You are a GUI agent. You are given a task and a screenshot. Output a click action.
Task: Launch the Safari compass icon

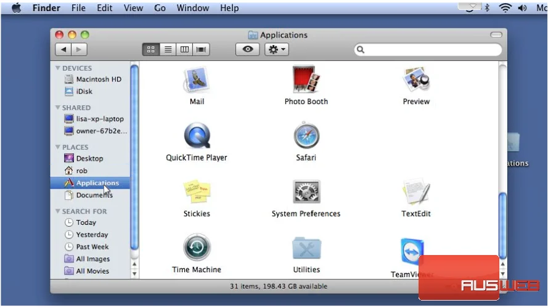(306, 135)
